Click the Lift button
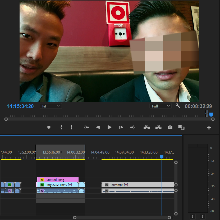This screenshot has width=220, height=220. [x=146, y=127]
